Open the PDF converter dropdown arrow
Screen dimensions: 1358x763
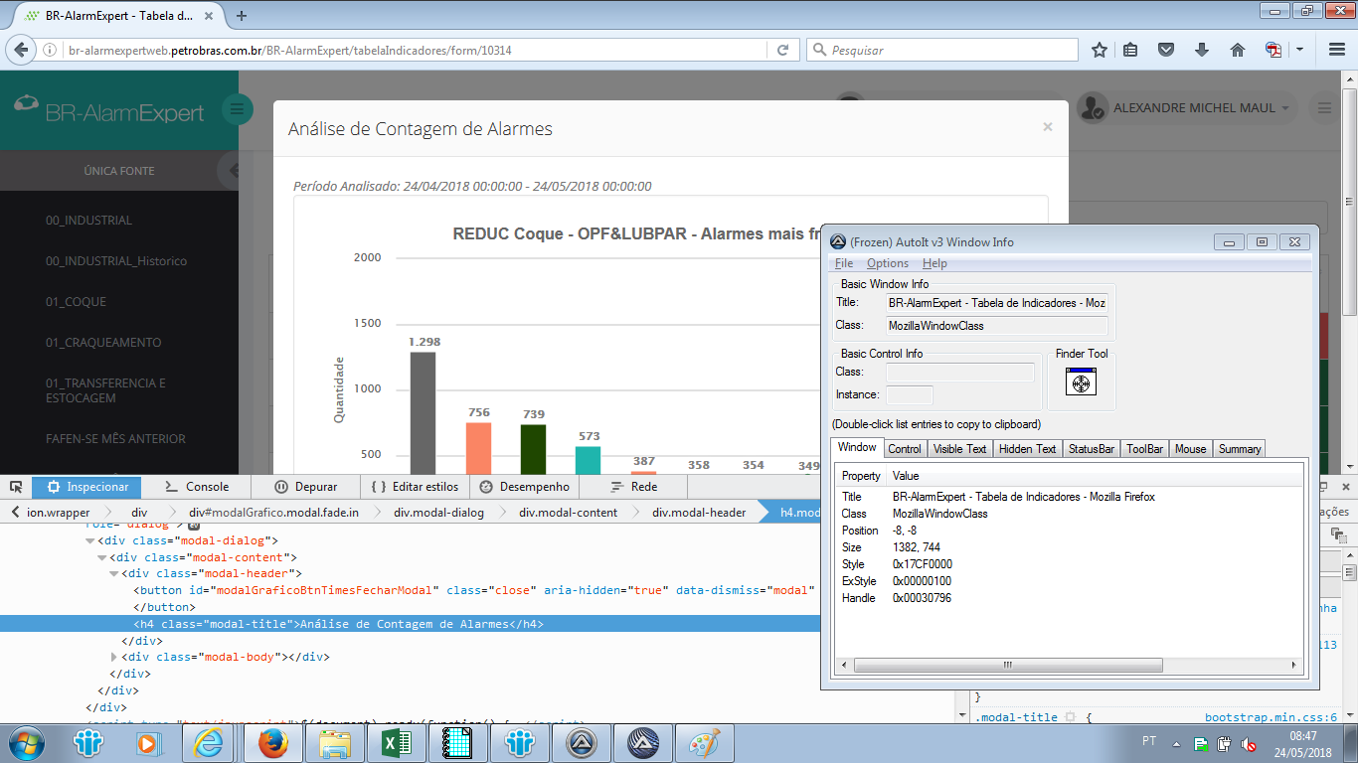point(1299,50)
